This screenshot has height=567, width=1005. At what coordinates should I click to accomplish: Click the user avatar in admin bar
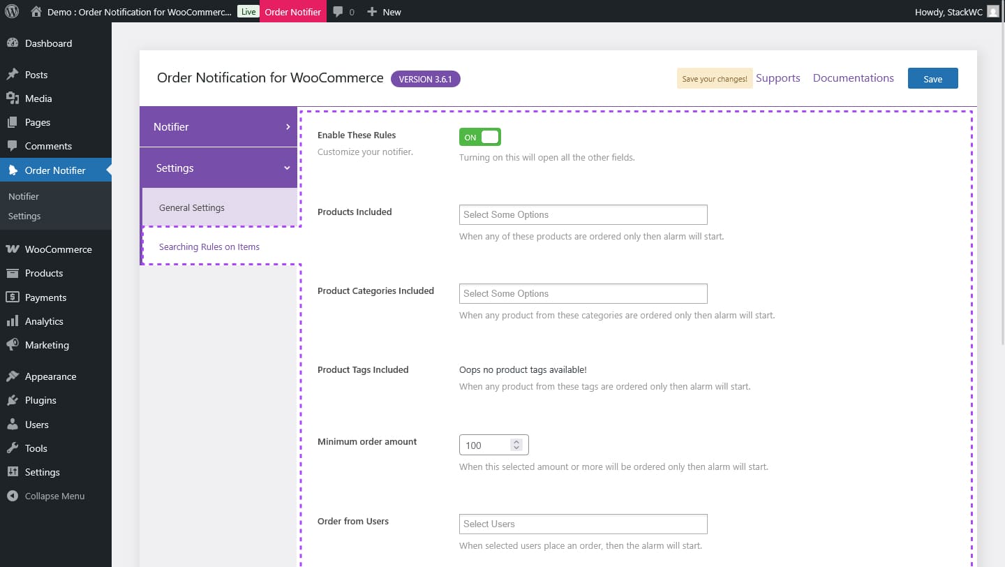[992, 12]
